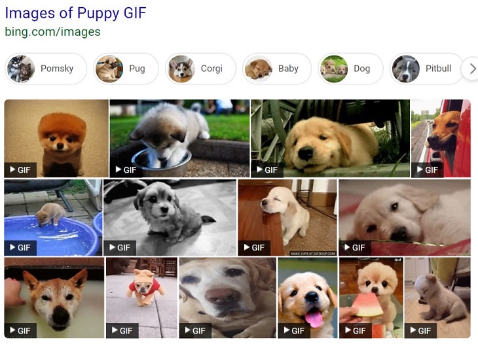Open the Images of Puppy GIF heading link

tap(75, 13)
